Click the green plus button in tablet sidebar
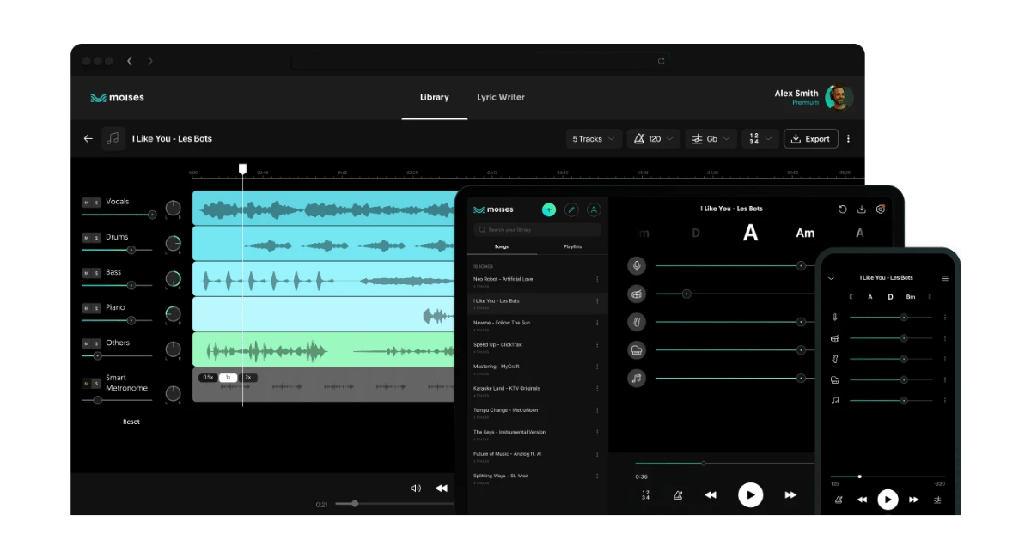The height and width of the screenshot is (558, 1031). point(549,209)
